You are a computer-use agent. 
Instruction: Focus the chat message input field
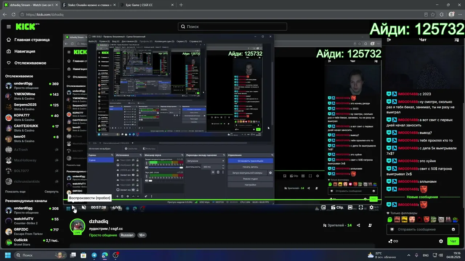[x=422, y=229]
